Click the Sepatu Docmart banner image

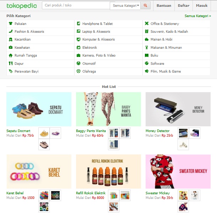pos(39,109)
